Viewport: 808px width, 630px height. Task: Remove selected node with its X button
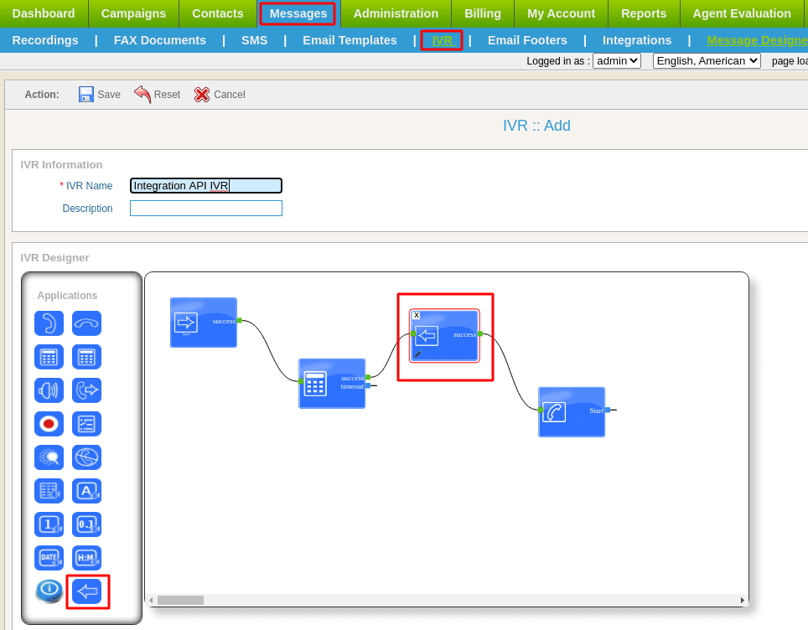pyautogui.click(x=417, y=315)
